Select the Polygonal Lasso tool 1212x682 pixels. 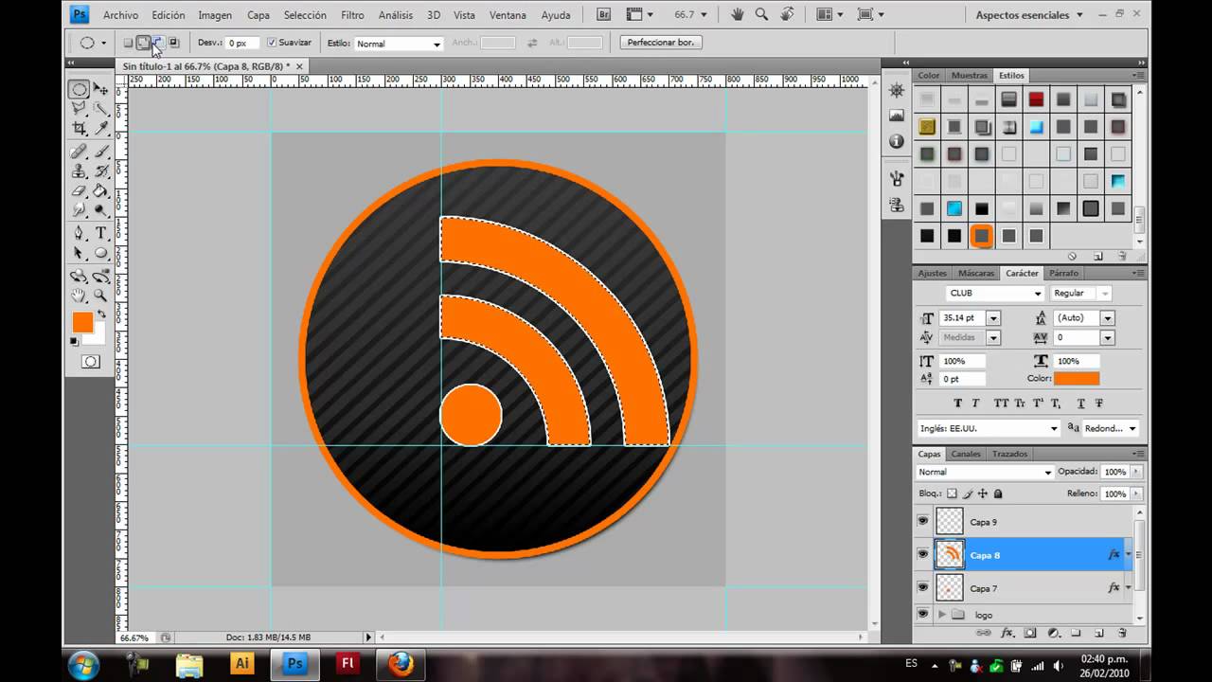point(79,110)
